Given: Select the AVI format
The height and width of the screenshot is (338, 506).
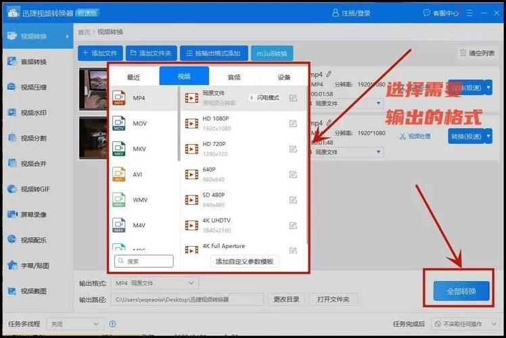Looking at the screenshot, I should coord(143,174).
